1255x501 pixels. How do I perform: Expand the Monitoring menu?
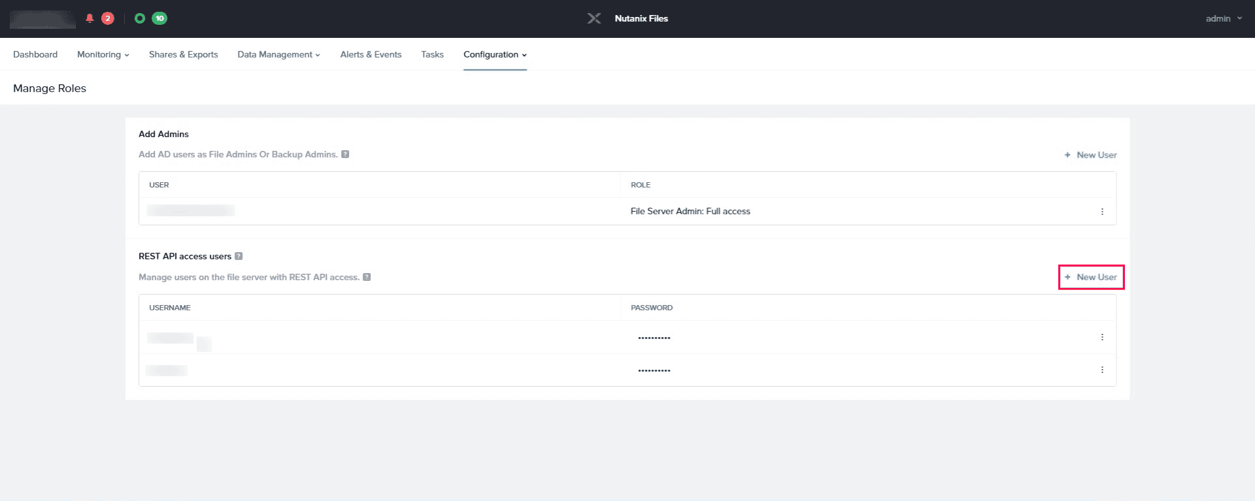pyautogui.click(x=103, y=54)
